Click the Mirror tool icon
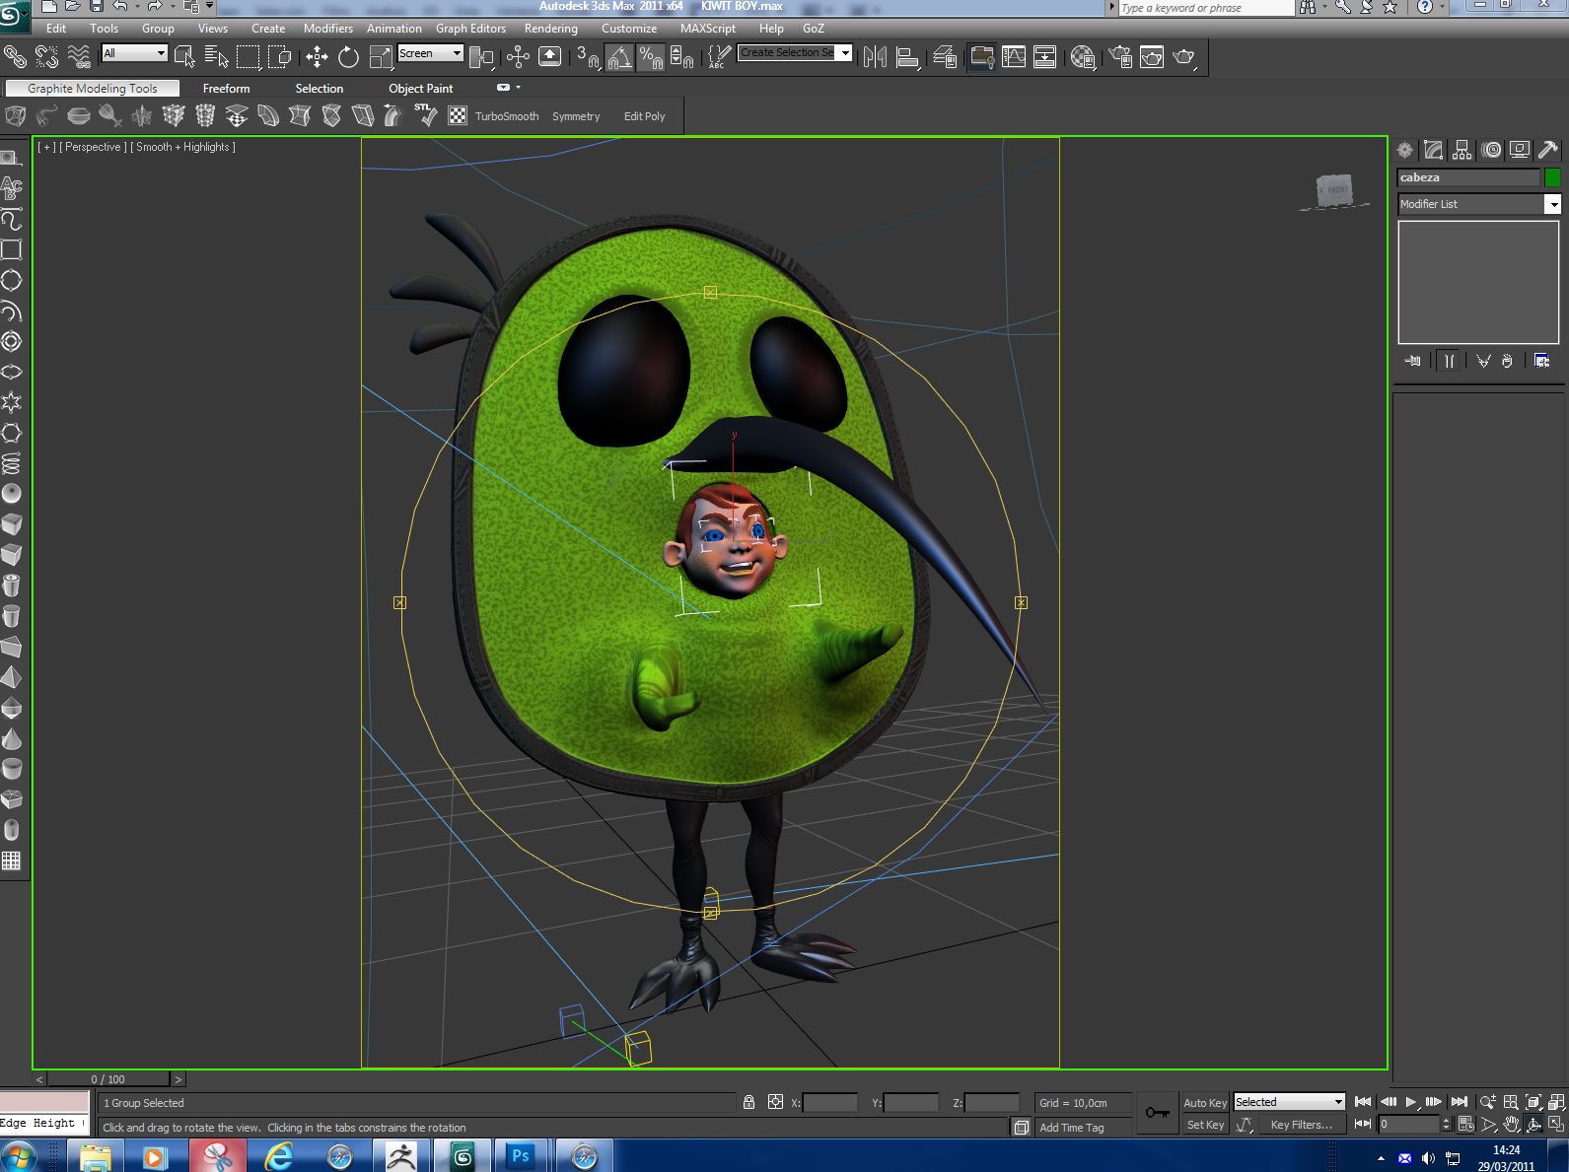The width and height of the screenshot is (1569, 1172). click(x=875, y=57)
